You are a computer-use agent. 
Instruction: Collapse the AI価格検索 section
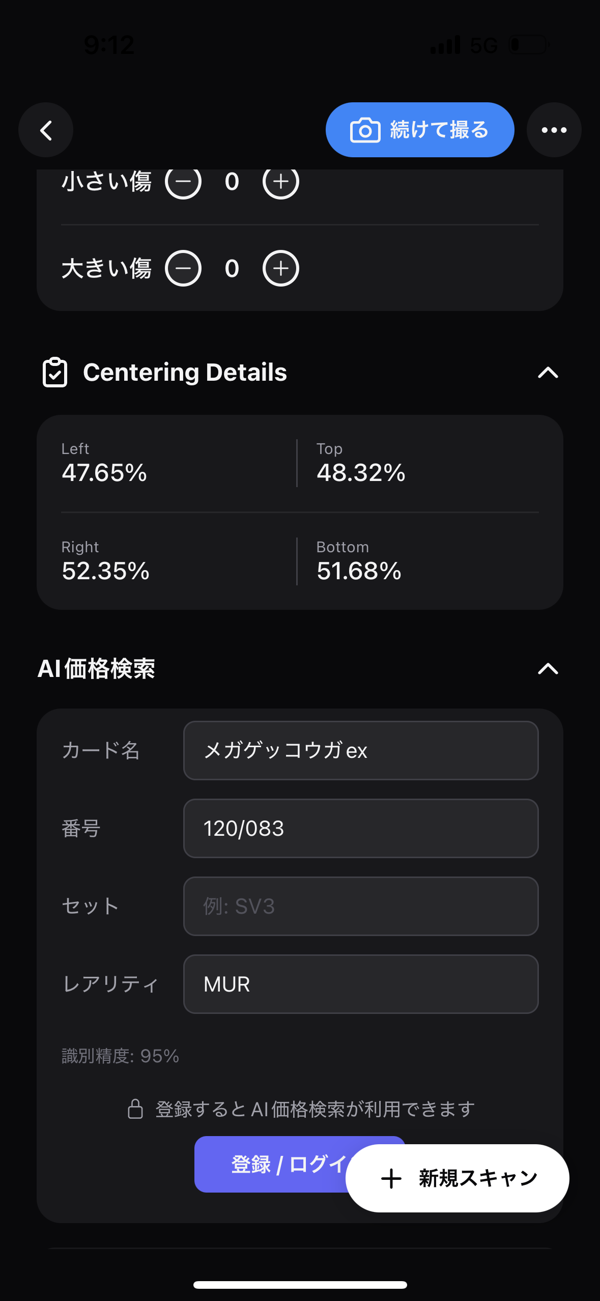[548, 669]
